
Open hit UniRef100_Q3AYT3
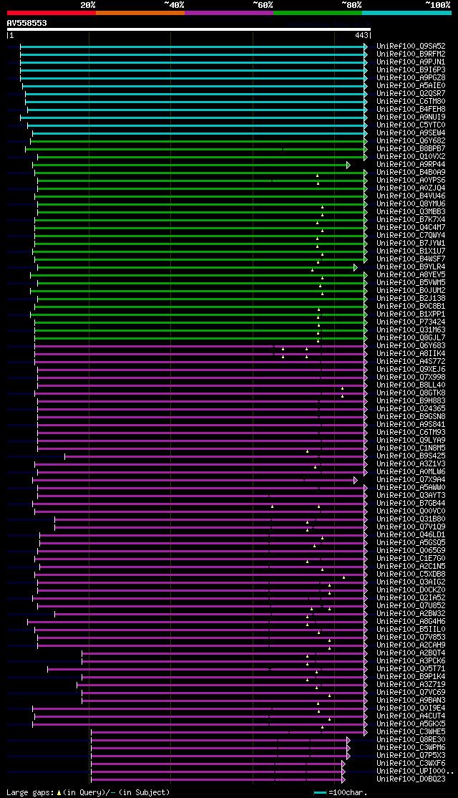pos(411,496)
